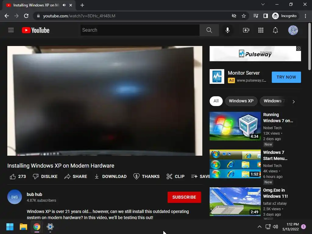Open taskbar volume icon
This screenshot has width=312, height=234.
click(x=275, y=227)
